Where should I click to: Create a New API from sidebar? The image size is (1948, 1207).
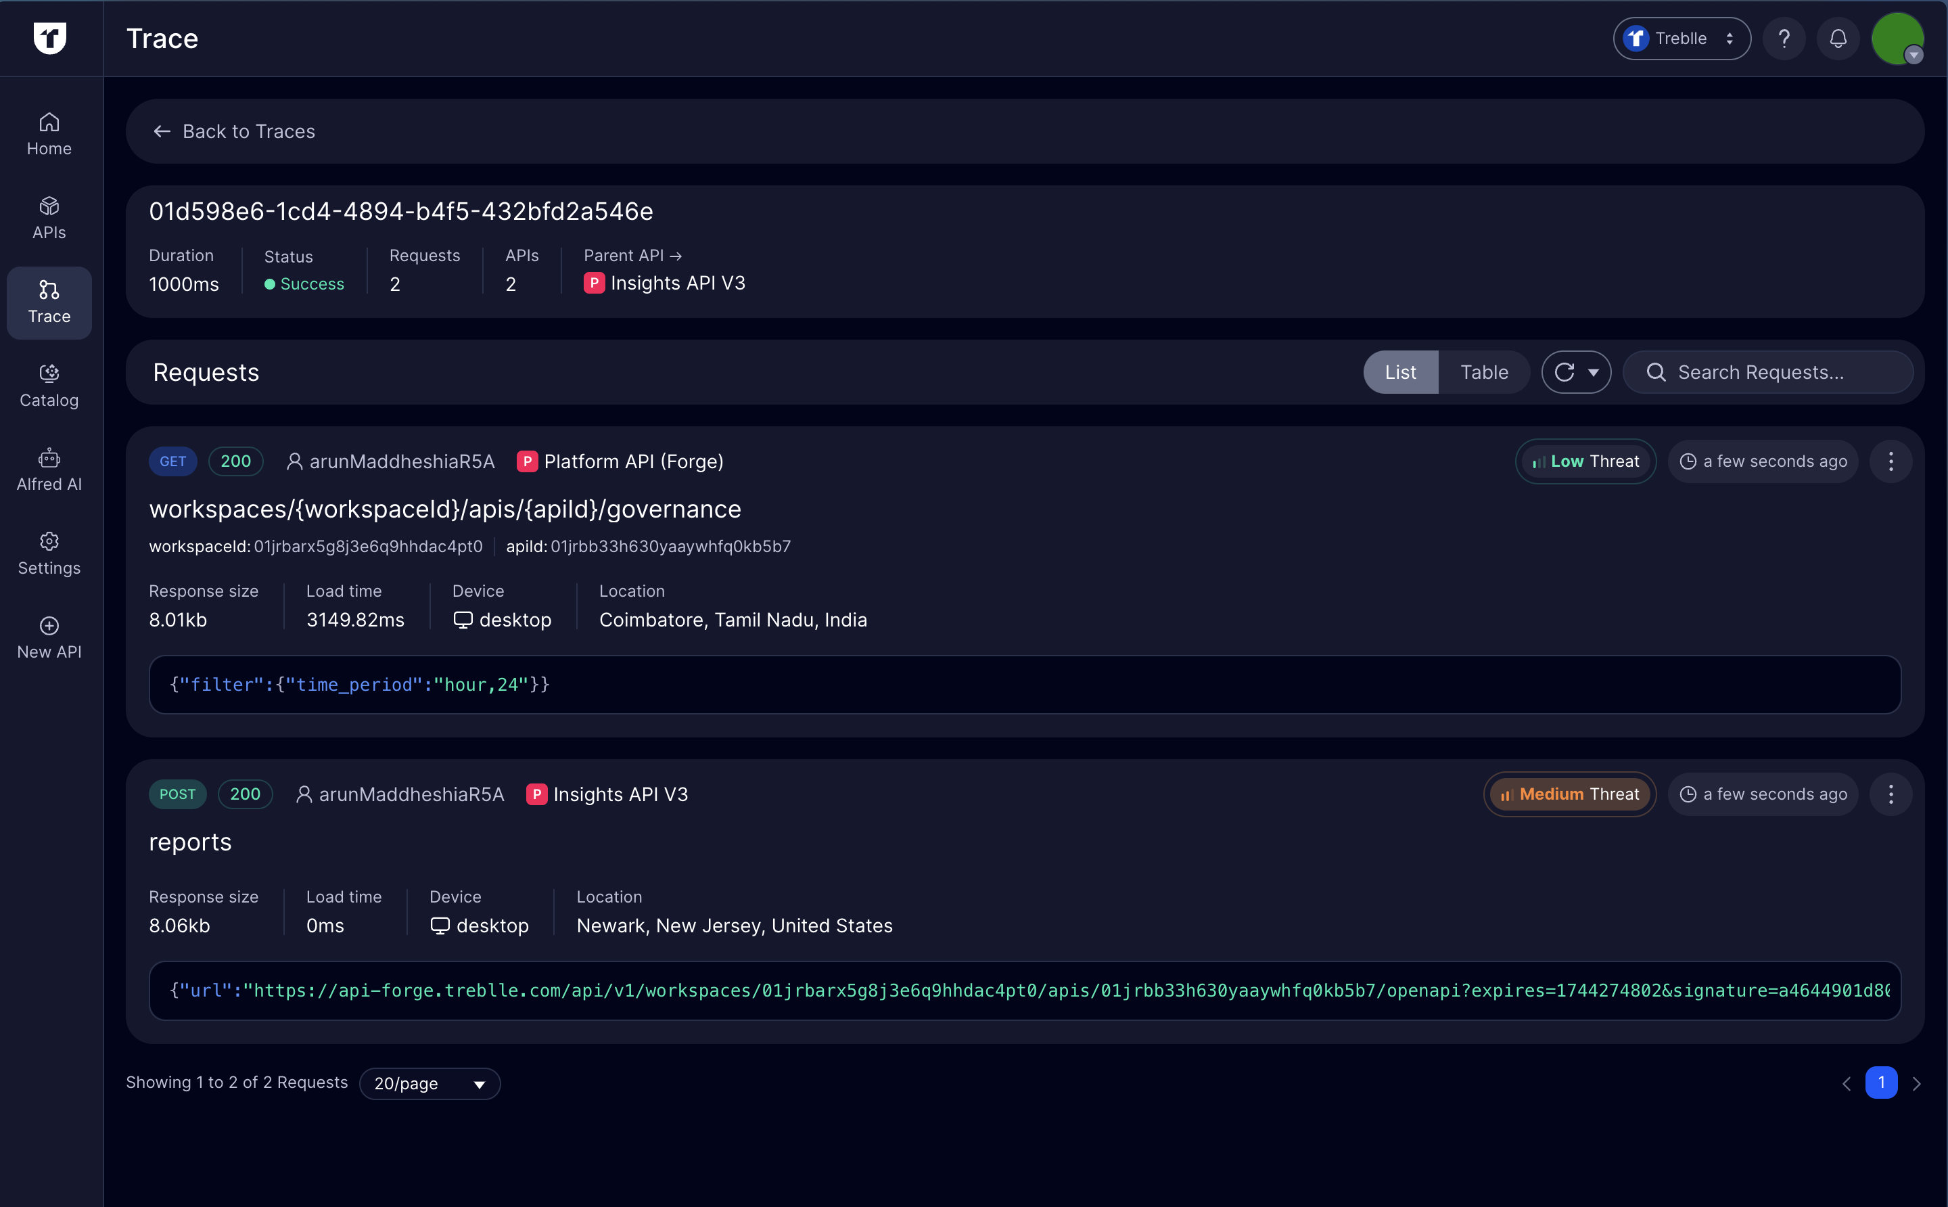pyautogui.click(x=49, y=638)
